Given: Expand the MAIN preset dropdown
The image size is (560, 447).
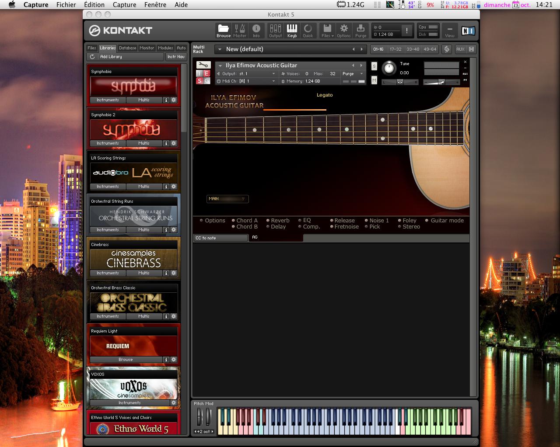Looking at the screenshot, I should (227, 199).
